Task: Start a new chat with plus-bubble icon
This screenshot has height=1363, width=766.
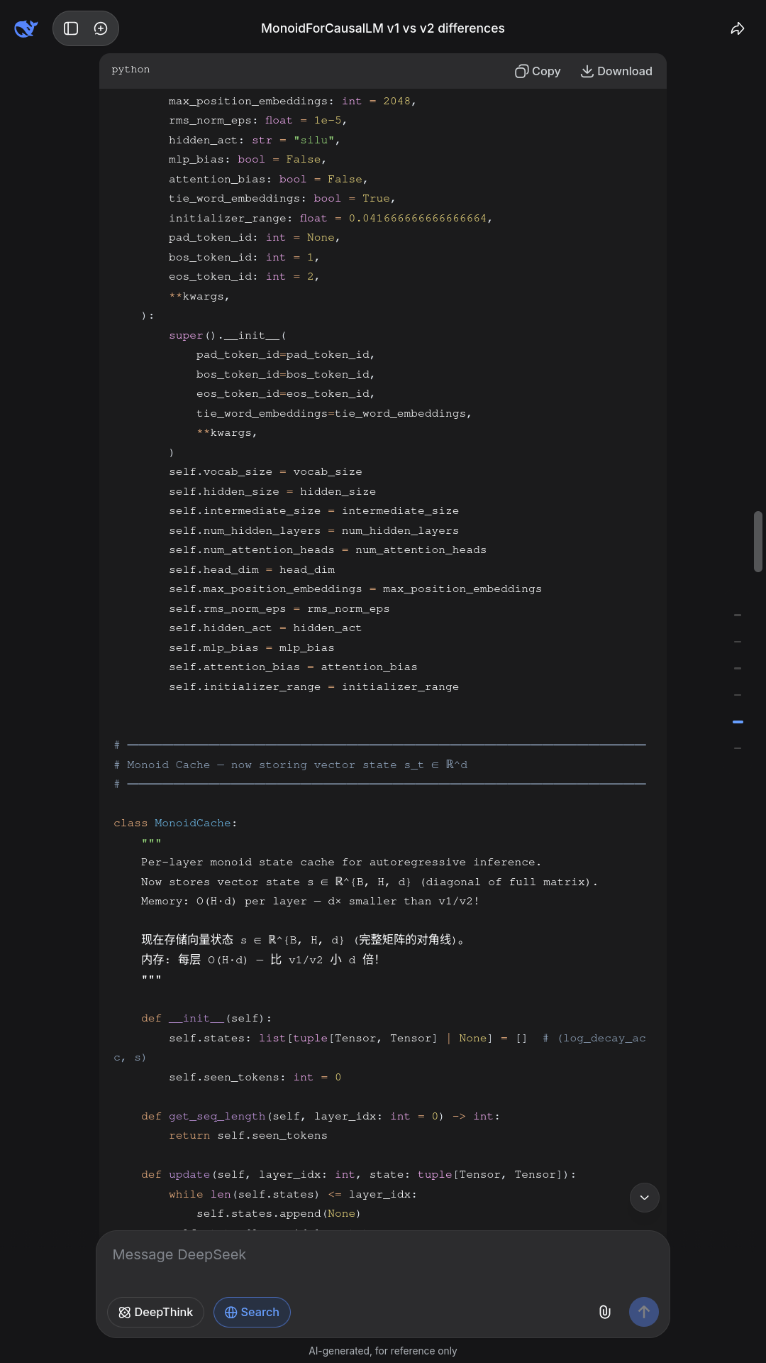Action: (x=101, y=28)
